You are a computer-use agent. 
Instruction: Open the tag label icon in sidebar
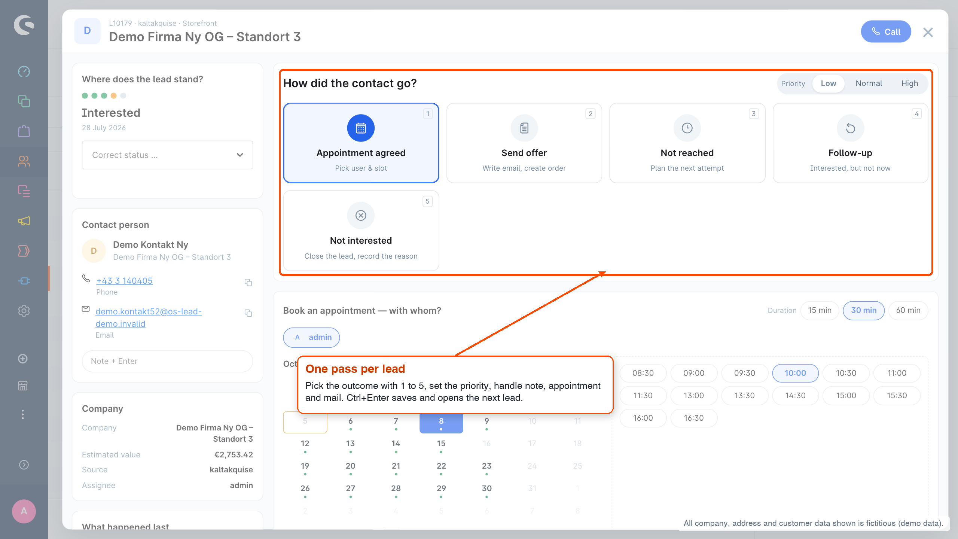[24, 251]
